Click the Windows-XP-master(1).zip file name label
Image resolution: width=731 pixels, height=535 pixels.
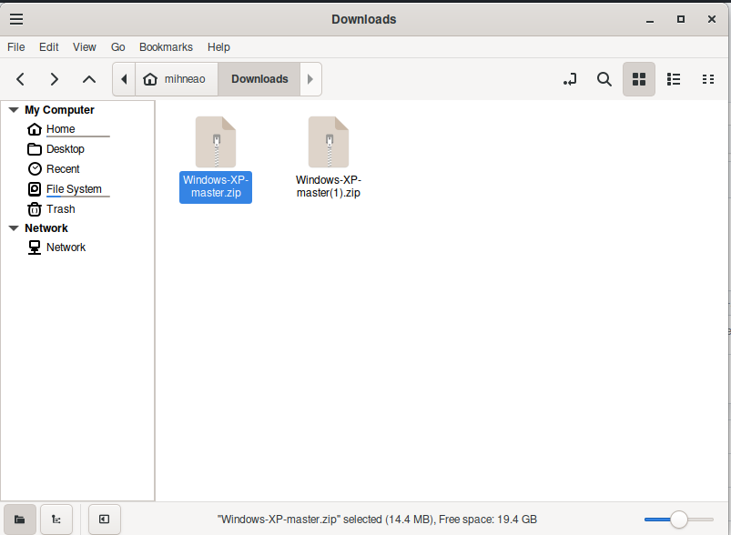coord(329,187)
